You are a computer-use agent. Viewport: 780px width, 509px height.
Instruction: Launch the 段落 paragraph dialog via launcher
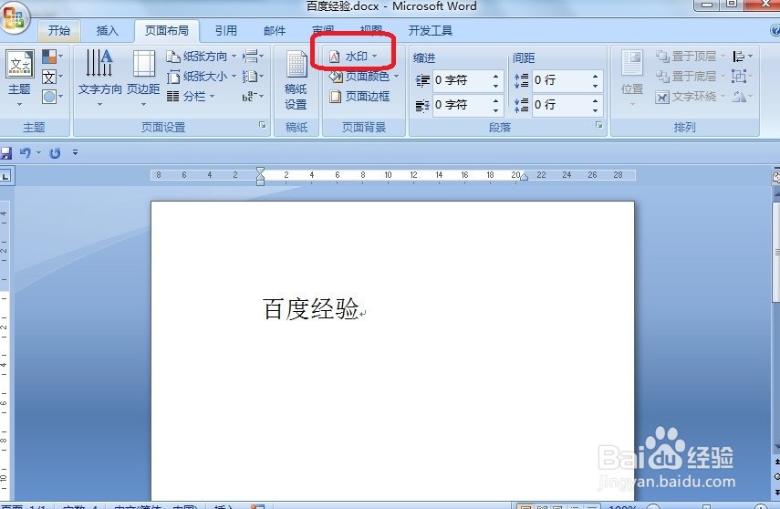(x=599, y=125)
